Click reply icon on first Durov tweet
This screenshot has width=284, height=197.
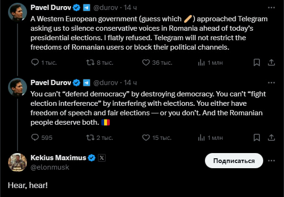coord(35,62)
